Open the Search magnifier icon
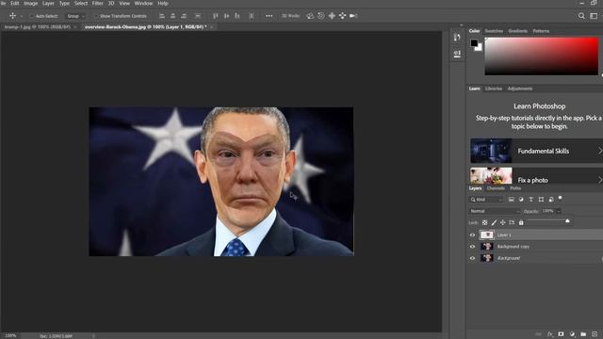 click(581, 16)
